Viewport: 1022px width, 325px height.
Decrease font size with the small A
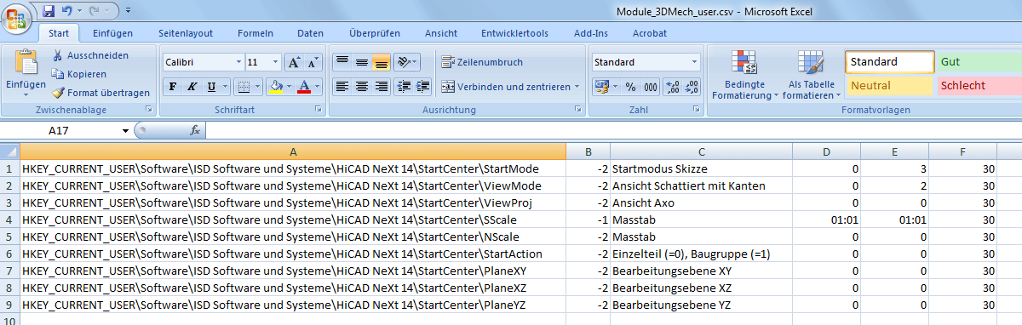coord(313,62)
